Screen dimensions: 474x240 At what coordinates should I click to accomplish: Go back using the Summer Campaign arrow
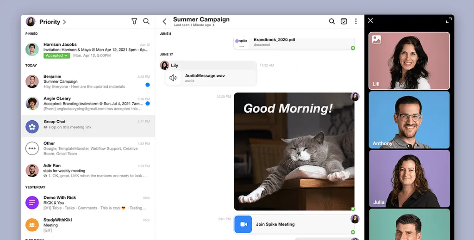coord(164,21)
